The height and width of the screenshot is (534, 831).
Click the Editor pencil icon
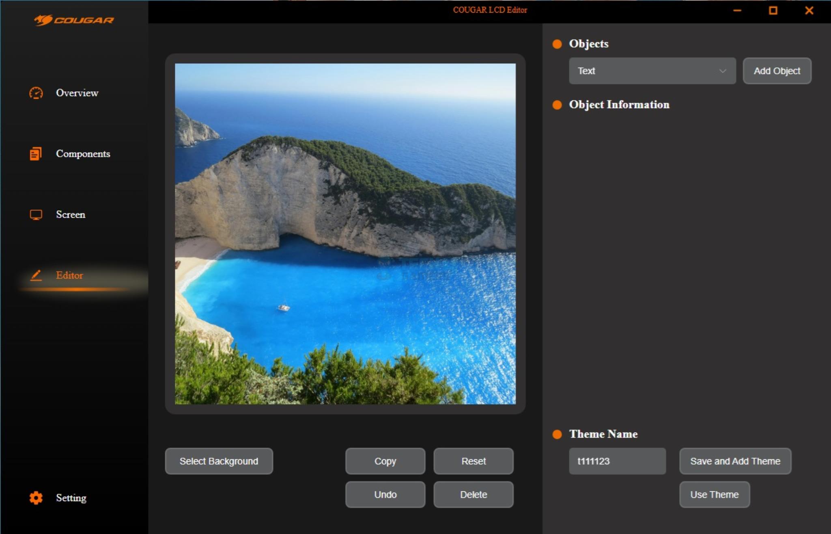(x=36, y=275)
